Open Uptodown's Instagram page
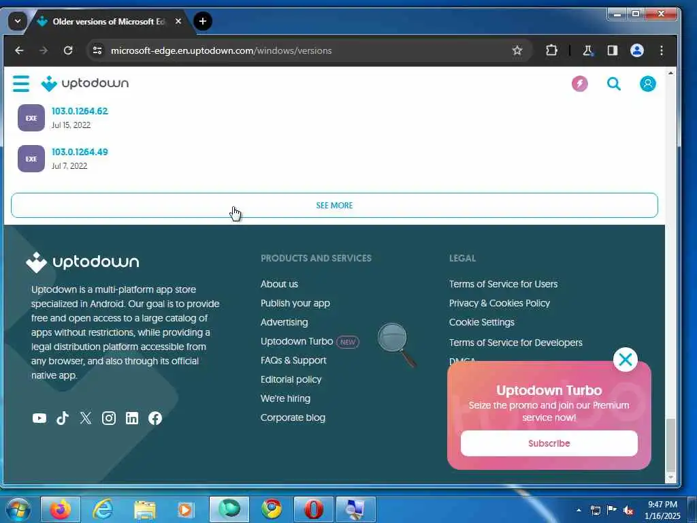Image resolution: width=697 pixels, height=523 pixels. (x=109, y=418)
